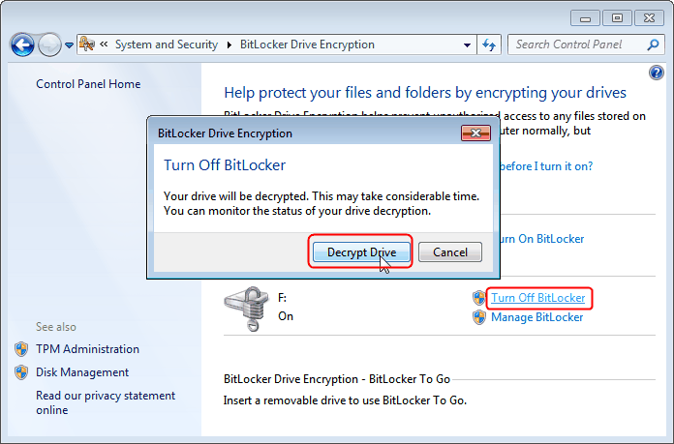Click the search magnifier icon
The image size is (674, 444).
(x=656, y=44)
